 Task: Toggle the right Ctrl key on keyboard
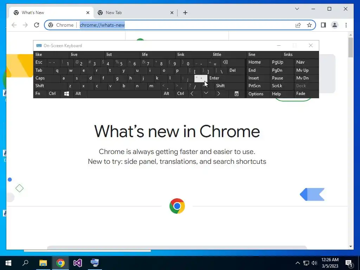[182, 94]
